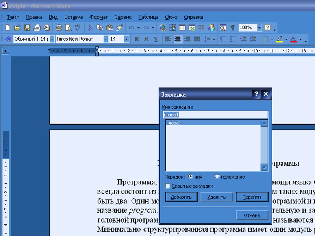This screenshot has width=315, height=236.
Task: Select the 'положение' sort order radio button
Action: click(x=217, y=176)
